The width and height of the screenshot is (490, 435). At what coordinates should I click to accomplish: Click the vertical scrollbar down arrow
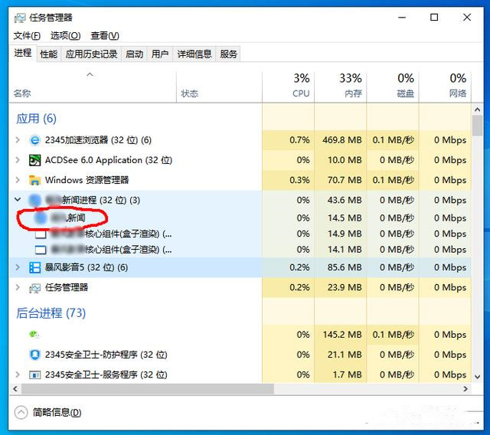(477, 377)
